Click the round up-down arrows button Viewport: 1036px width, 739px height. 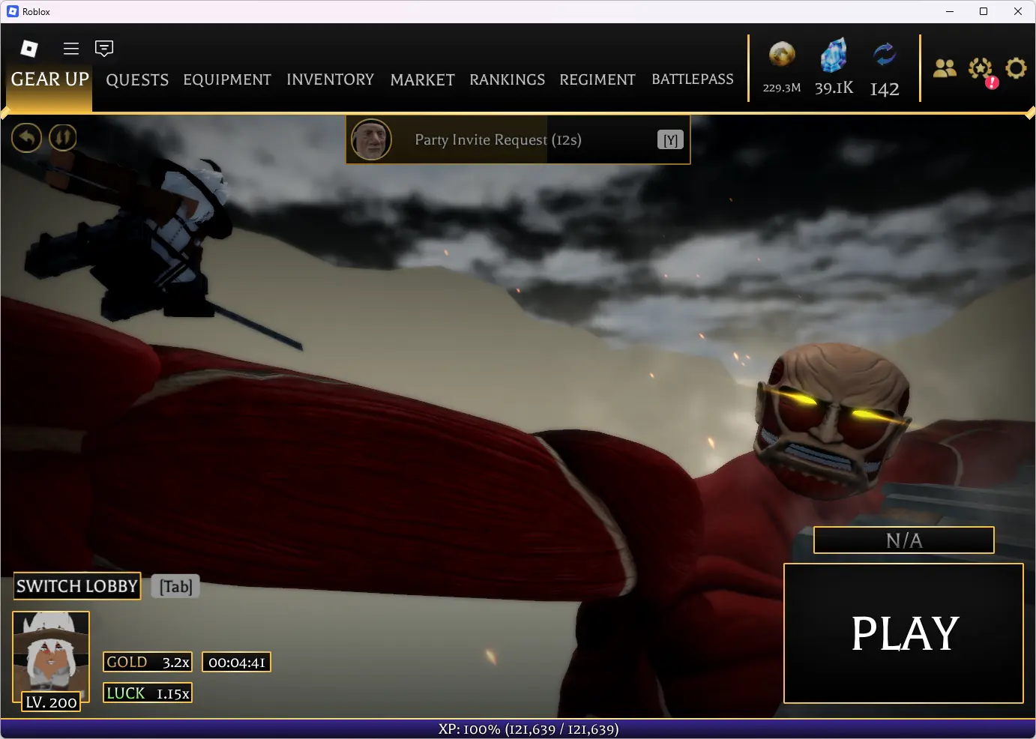[x=63, y=137]
